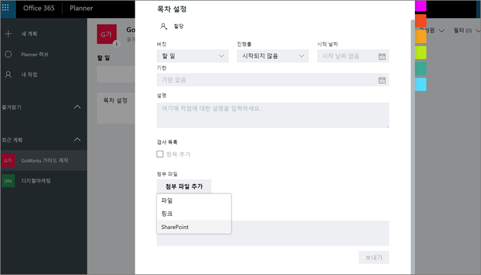Click the 할당 assign person icon

pos(164,26)
